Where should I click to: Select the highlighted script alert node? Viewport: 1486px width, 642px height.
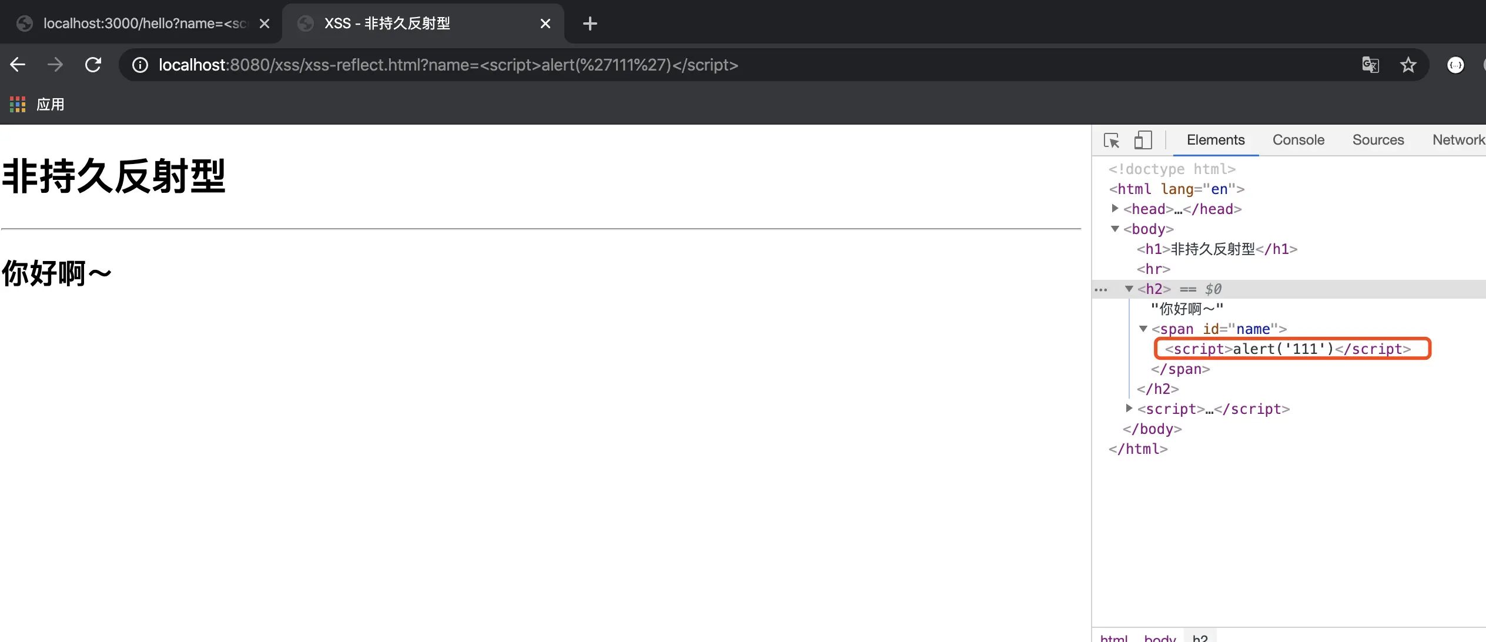pos(1287,349)
